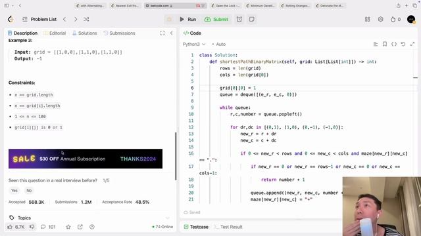421x236 pixels.
Task: Open the notes icon in top toolbar
Action: (x=251, y=19)
